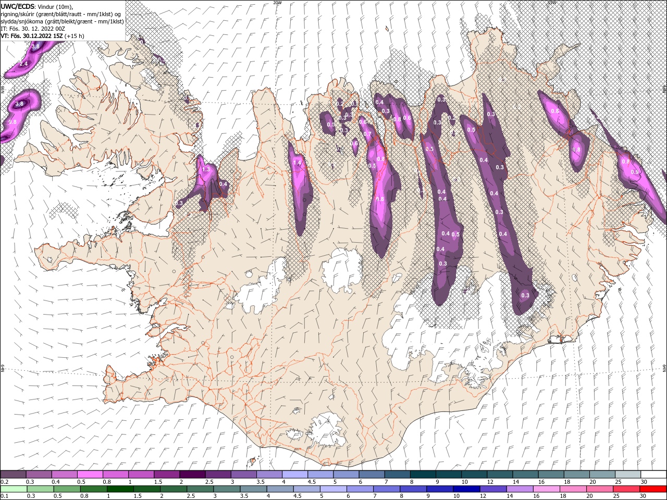Pick upper legend swatch between 0.3 and 0.4

39,474
